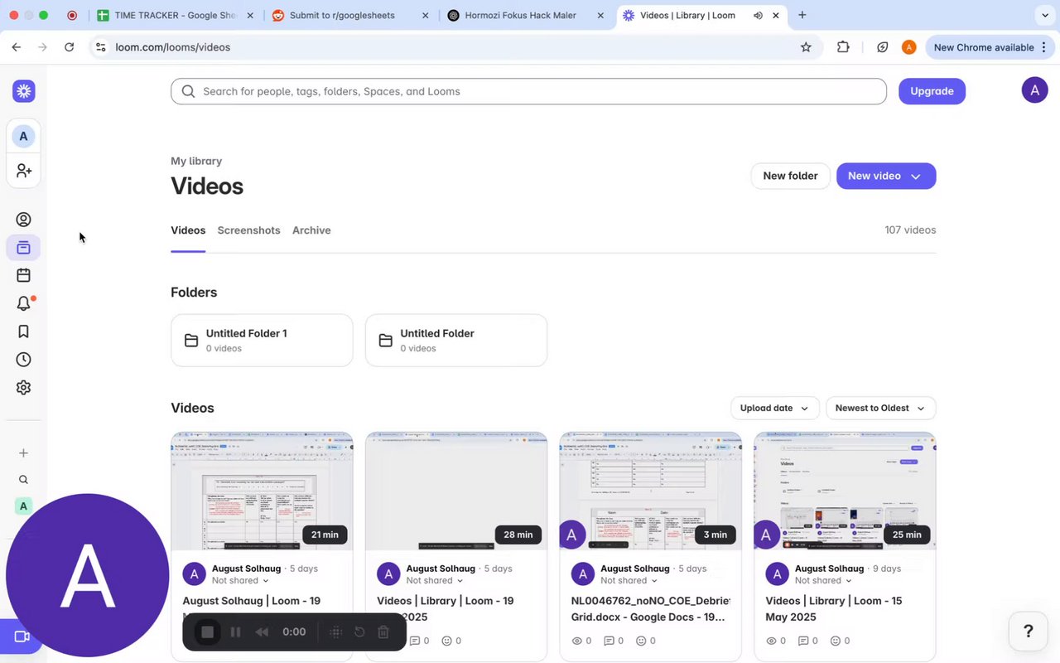Click the New folder button
Image resolution: width=1060 pixels, height=663 pixels.
790,176
